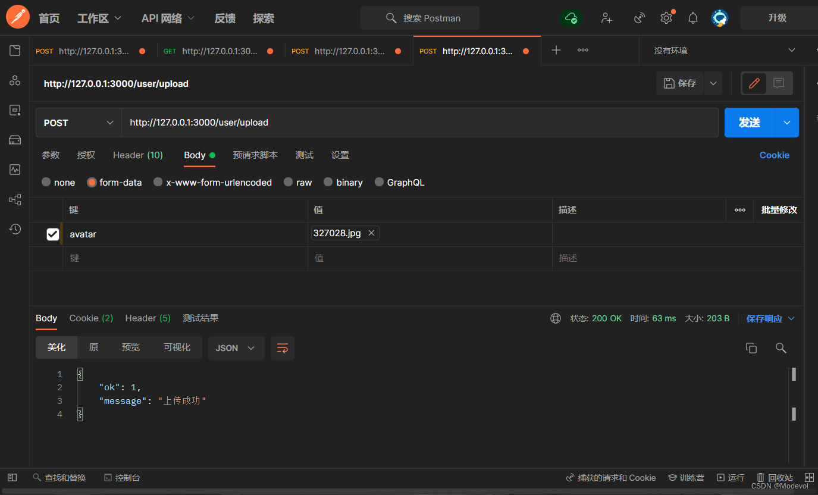818x495 pixels.
Task: Go to 首页
Action: click(x=49, y=18)
